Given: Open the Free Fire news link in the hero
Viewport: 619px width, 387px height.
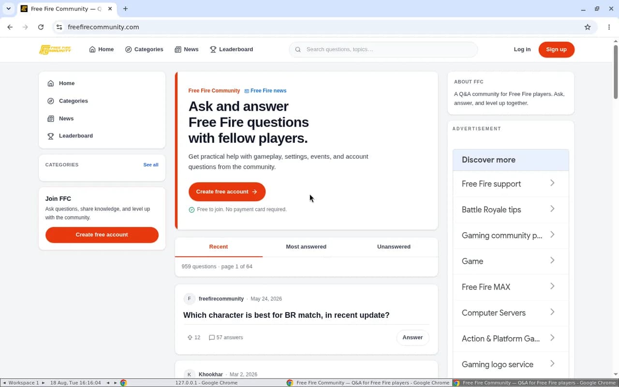Looking at the screenshot, I should (x=265, y=90).
